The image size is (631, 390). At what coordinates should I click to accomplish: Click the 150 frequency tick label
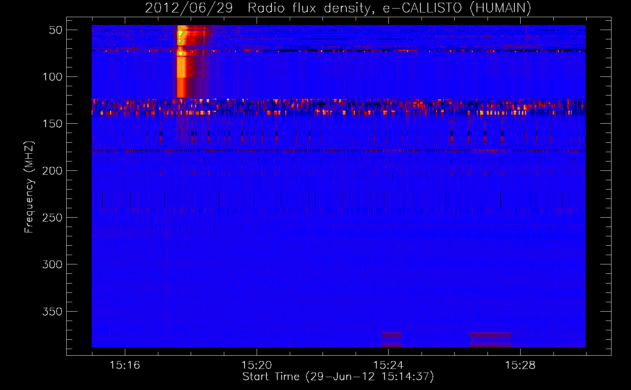click(x=53, y=124)
